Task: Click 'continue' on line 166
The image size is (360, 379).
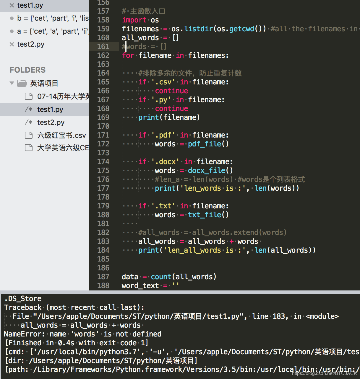Action: pyautogui.click(x=171, y=91)
